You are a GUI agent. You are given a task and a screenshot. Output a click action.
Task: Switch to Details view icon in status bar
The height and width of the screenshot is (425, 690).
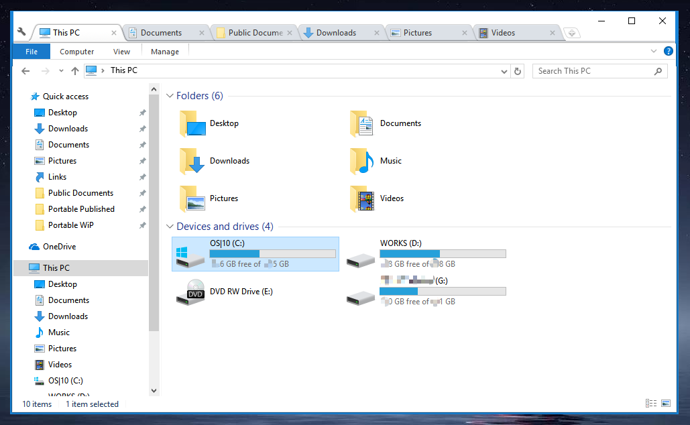point(651,404)
